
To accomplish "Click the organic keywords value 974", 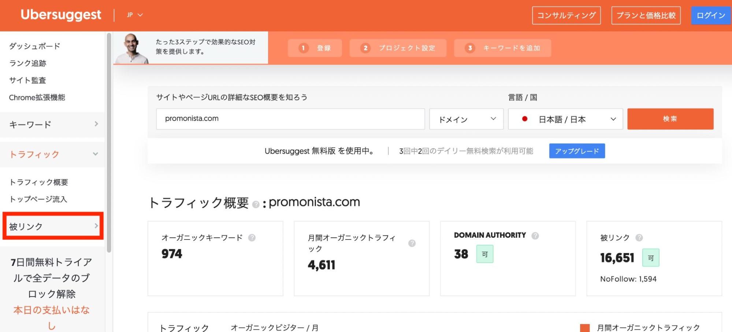I will pos(172,254).
